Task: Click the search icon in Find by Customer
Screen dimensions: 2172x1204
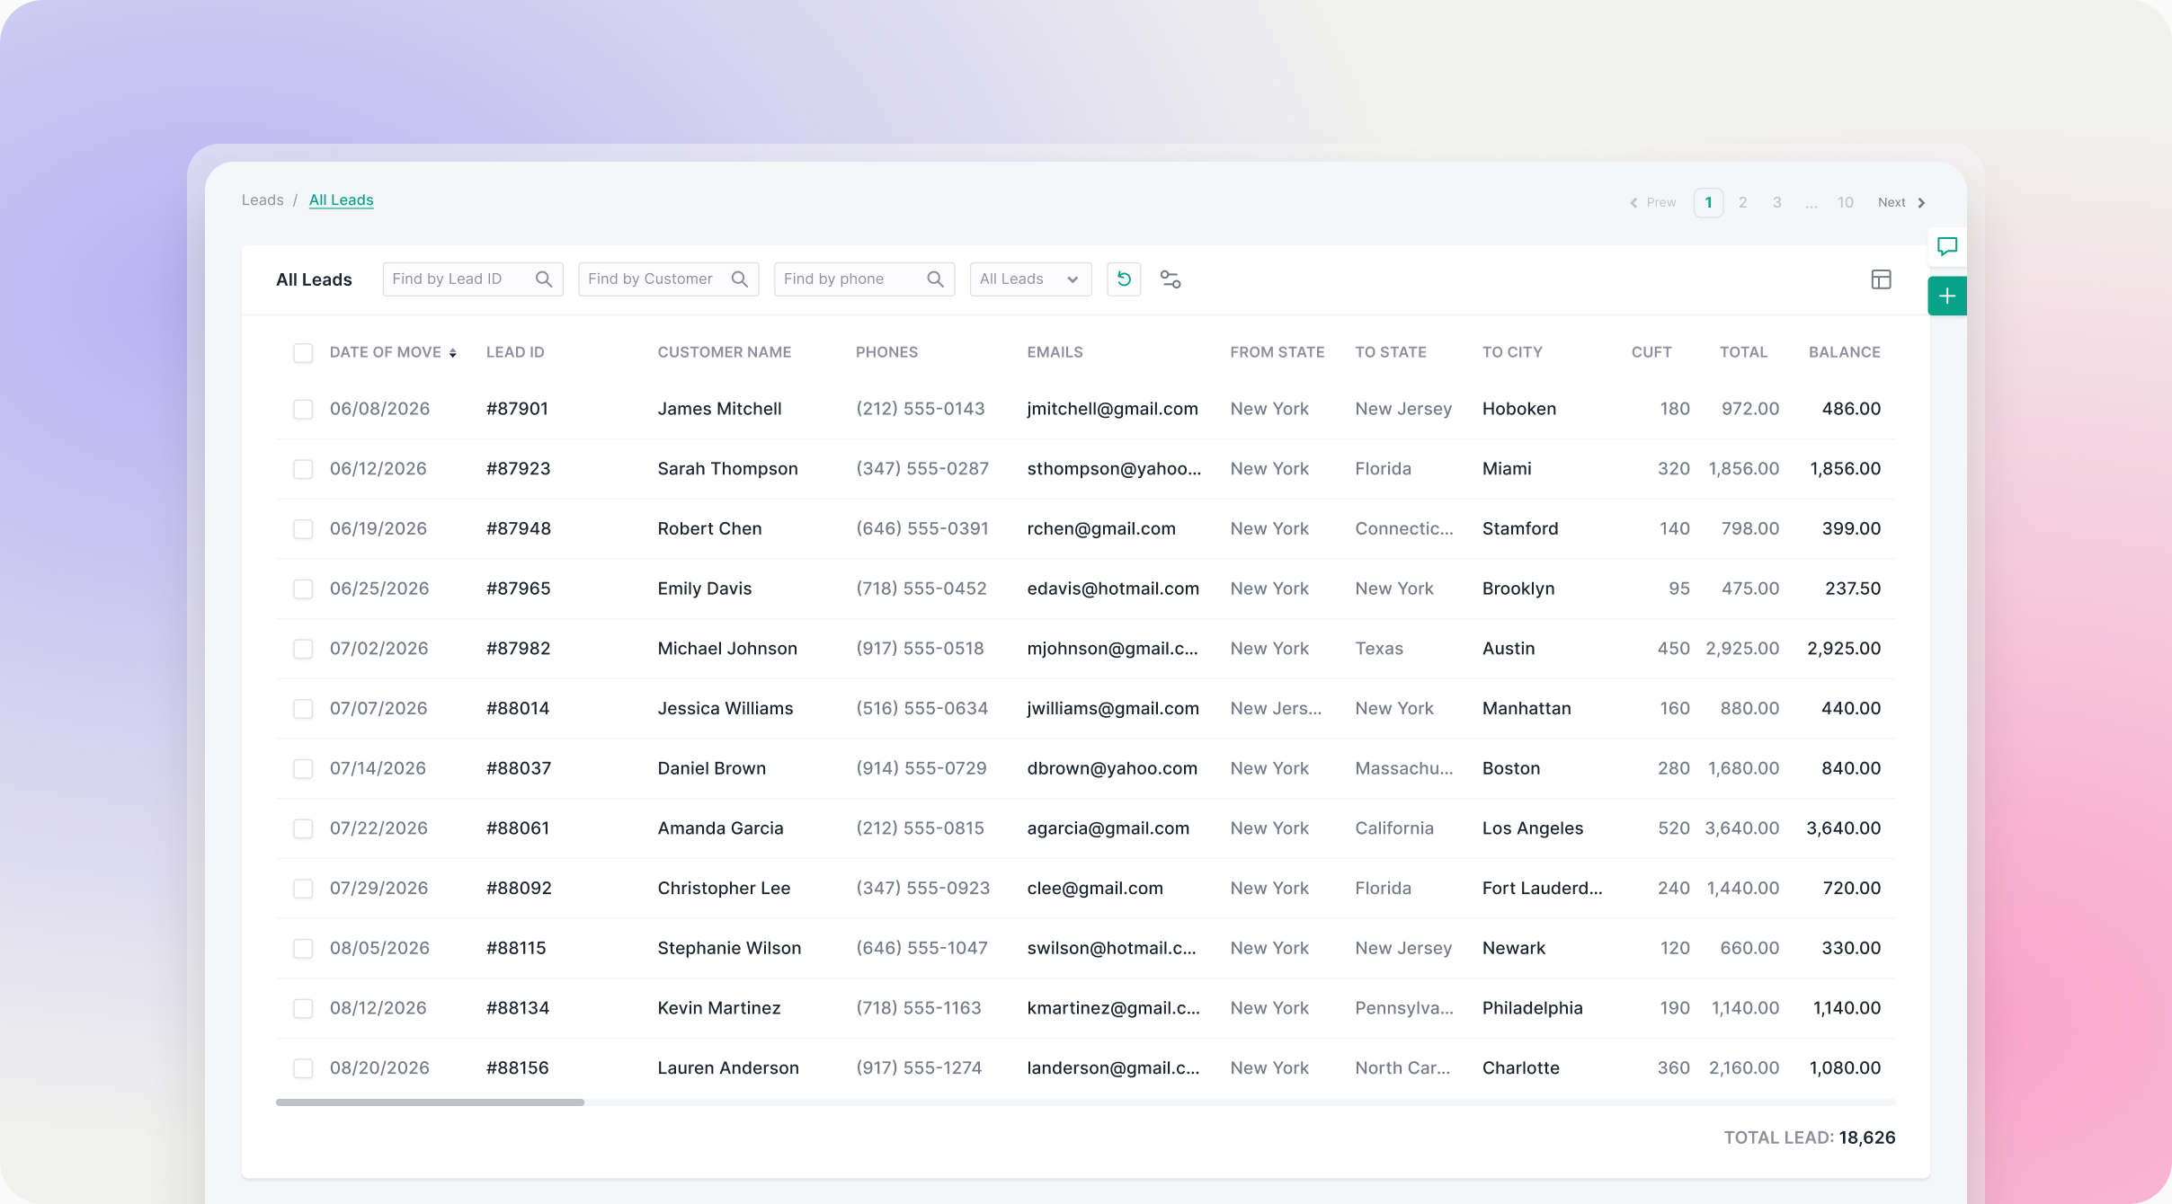Action: 740,279
